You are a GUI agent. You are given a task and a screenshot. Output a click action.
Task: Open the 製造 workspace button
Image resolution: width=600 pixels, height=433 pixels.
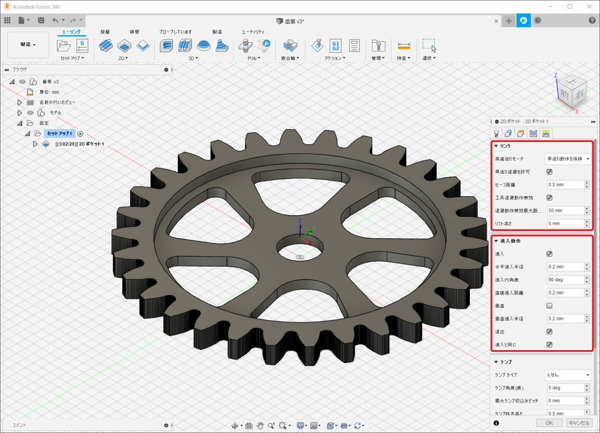pyautogui.click(x=28, y=45)
